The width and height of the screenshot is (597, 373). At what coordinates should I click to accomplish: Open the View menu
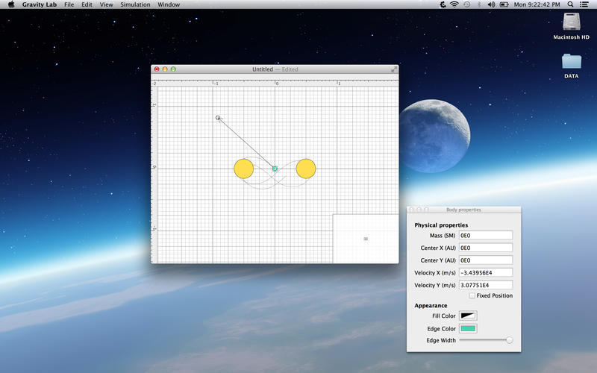click(x=107, y=4)
